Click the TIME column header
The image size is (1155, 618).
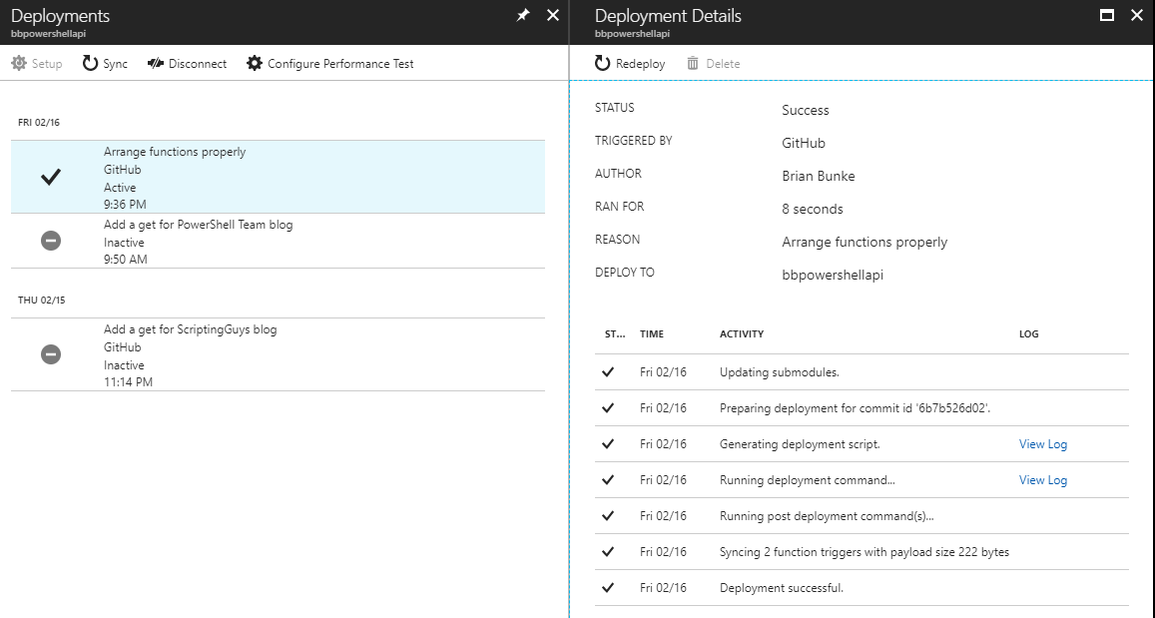click(651, 334)
